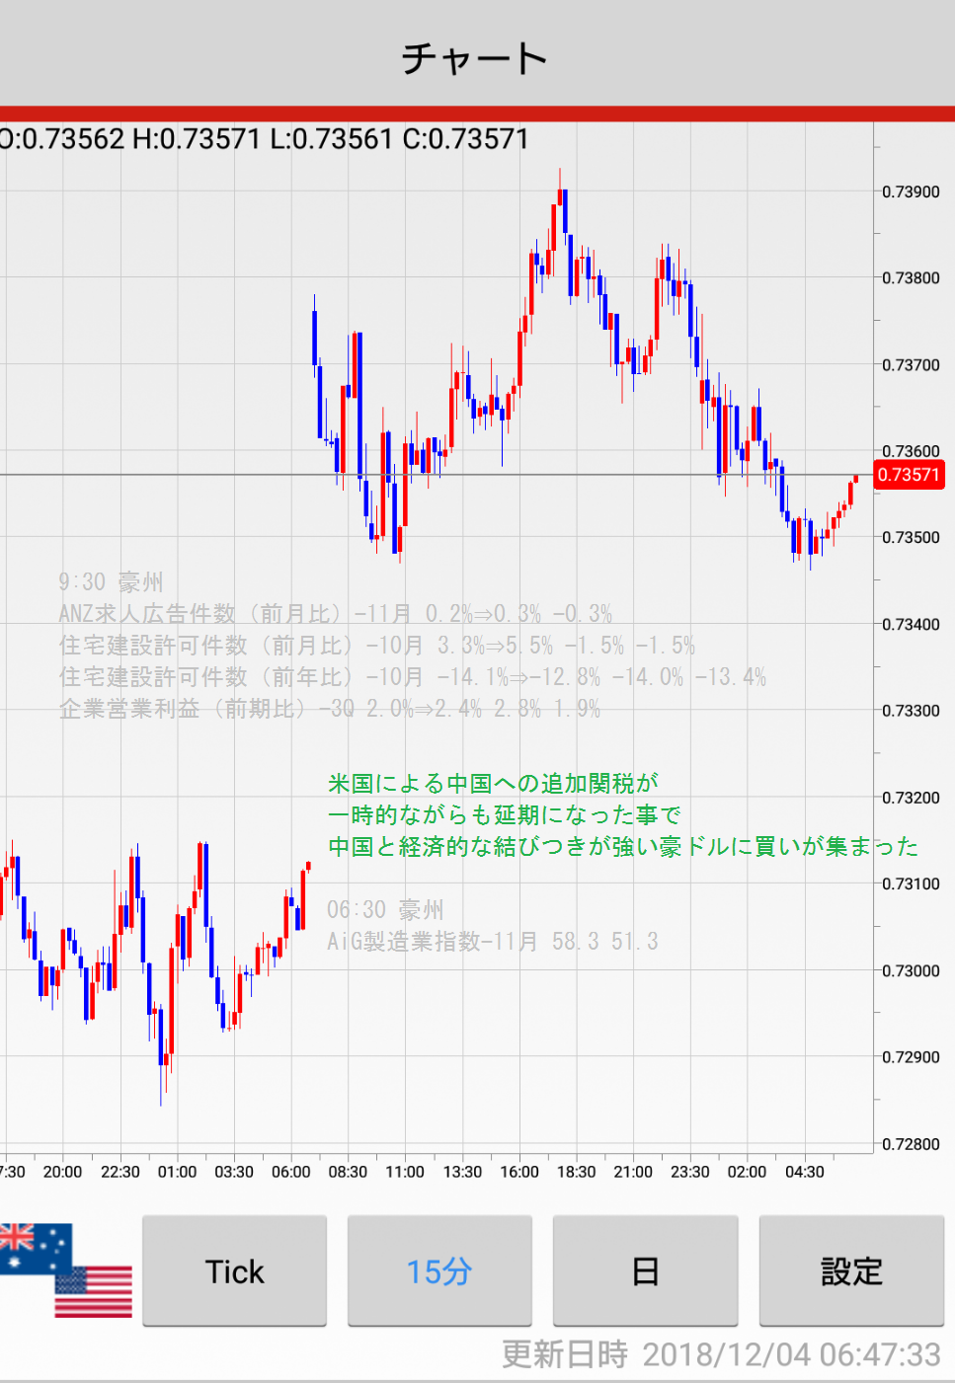Tap the US flag currency icon

click(x=94, y=1292)
